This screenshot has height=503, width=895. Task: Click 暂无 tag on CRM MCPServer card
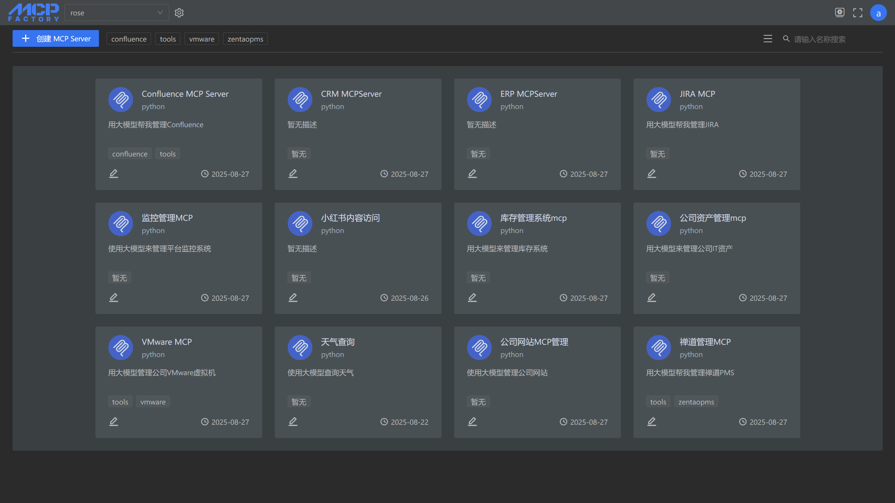(299, 154)
